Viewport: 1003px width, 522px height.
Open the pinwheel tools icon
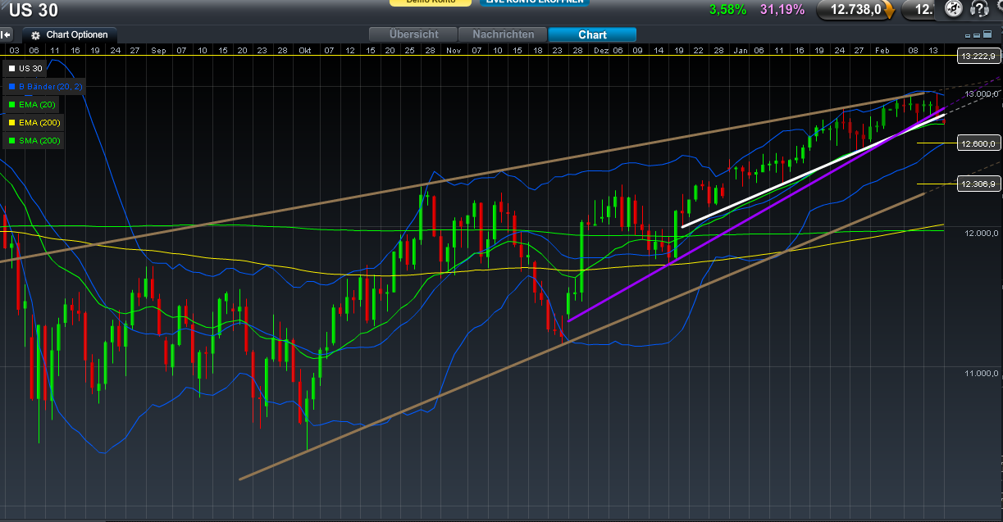(x=953, y=9)
